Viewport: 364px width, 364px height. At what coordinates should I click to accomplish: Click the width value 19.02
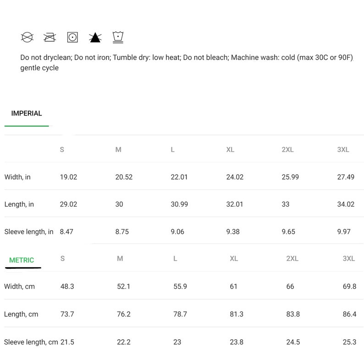[68, 177]
